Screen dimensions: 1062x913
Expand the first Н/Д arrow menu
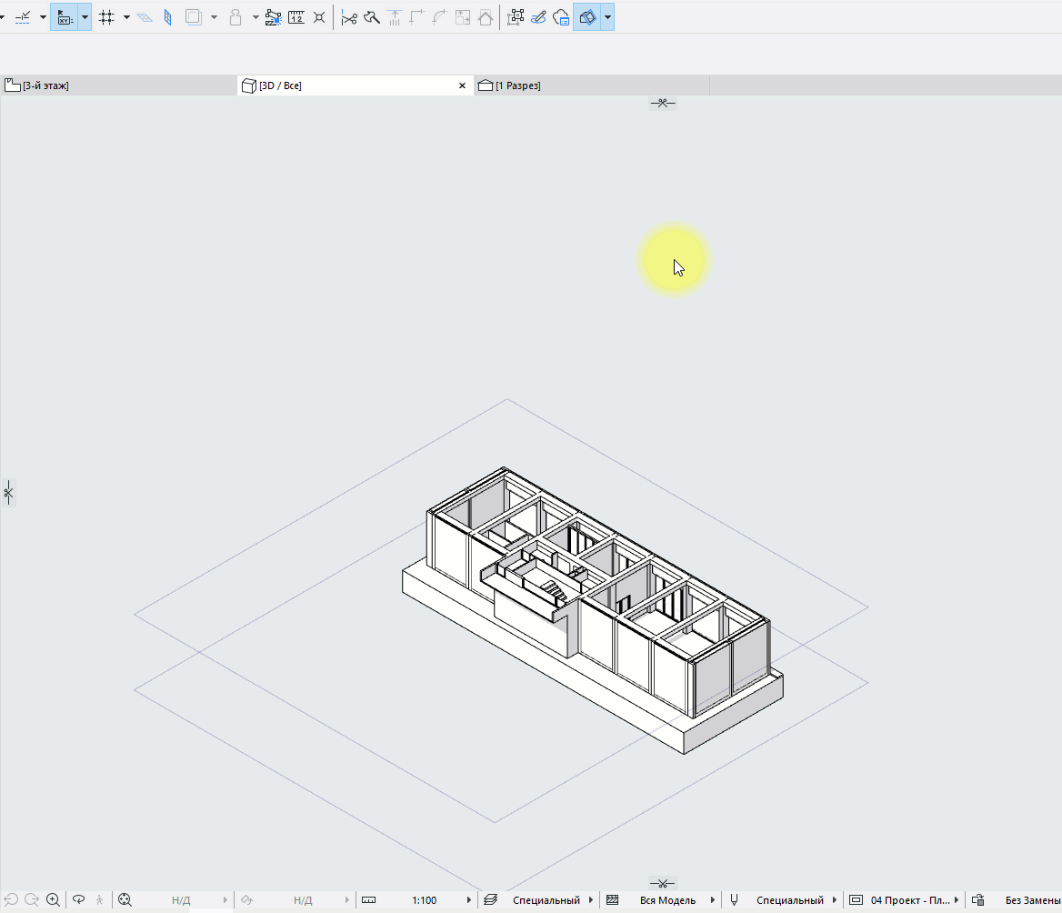(225, 900)
